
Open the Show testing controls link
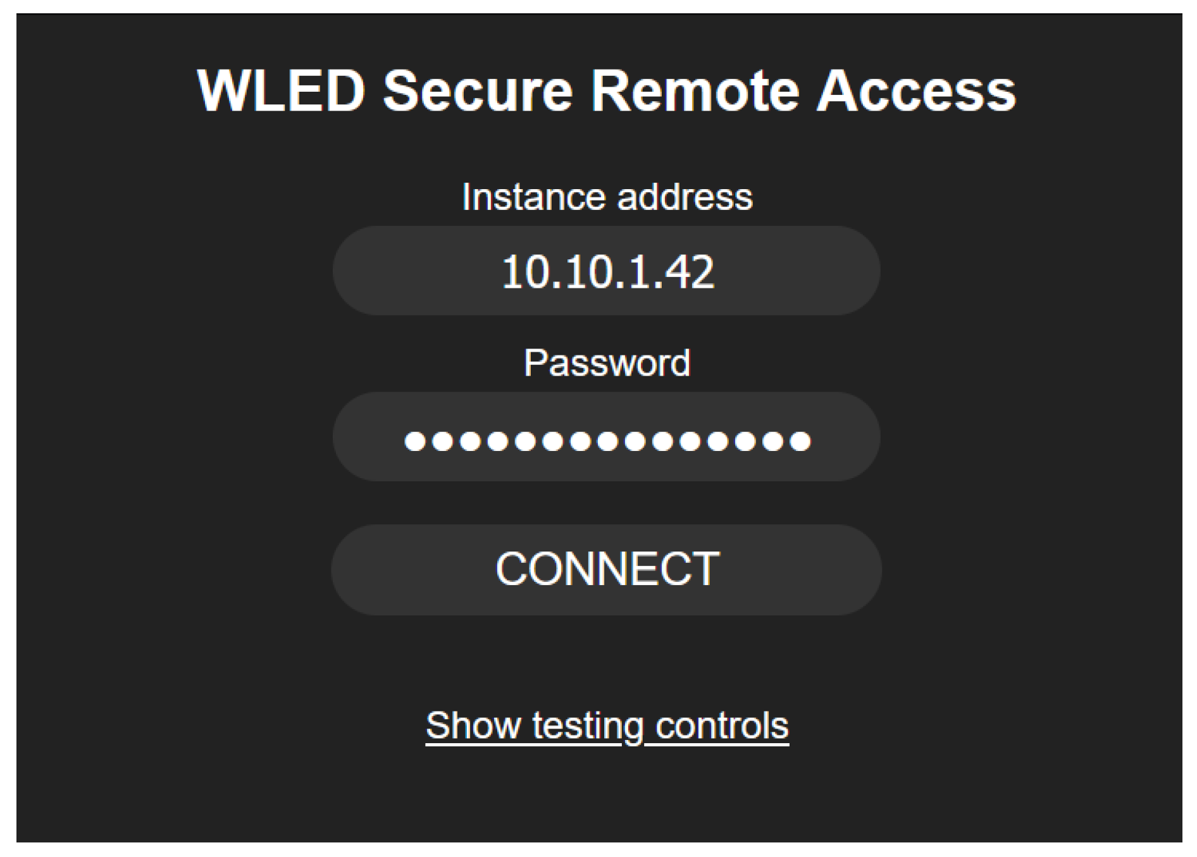point(607,725)
